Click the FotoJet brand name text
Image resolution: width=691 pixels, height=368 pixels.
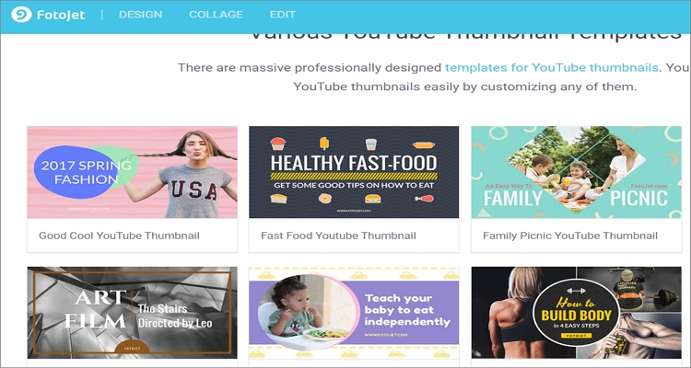pos(61,15)
